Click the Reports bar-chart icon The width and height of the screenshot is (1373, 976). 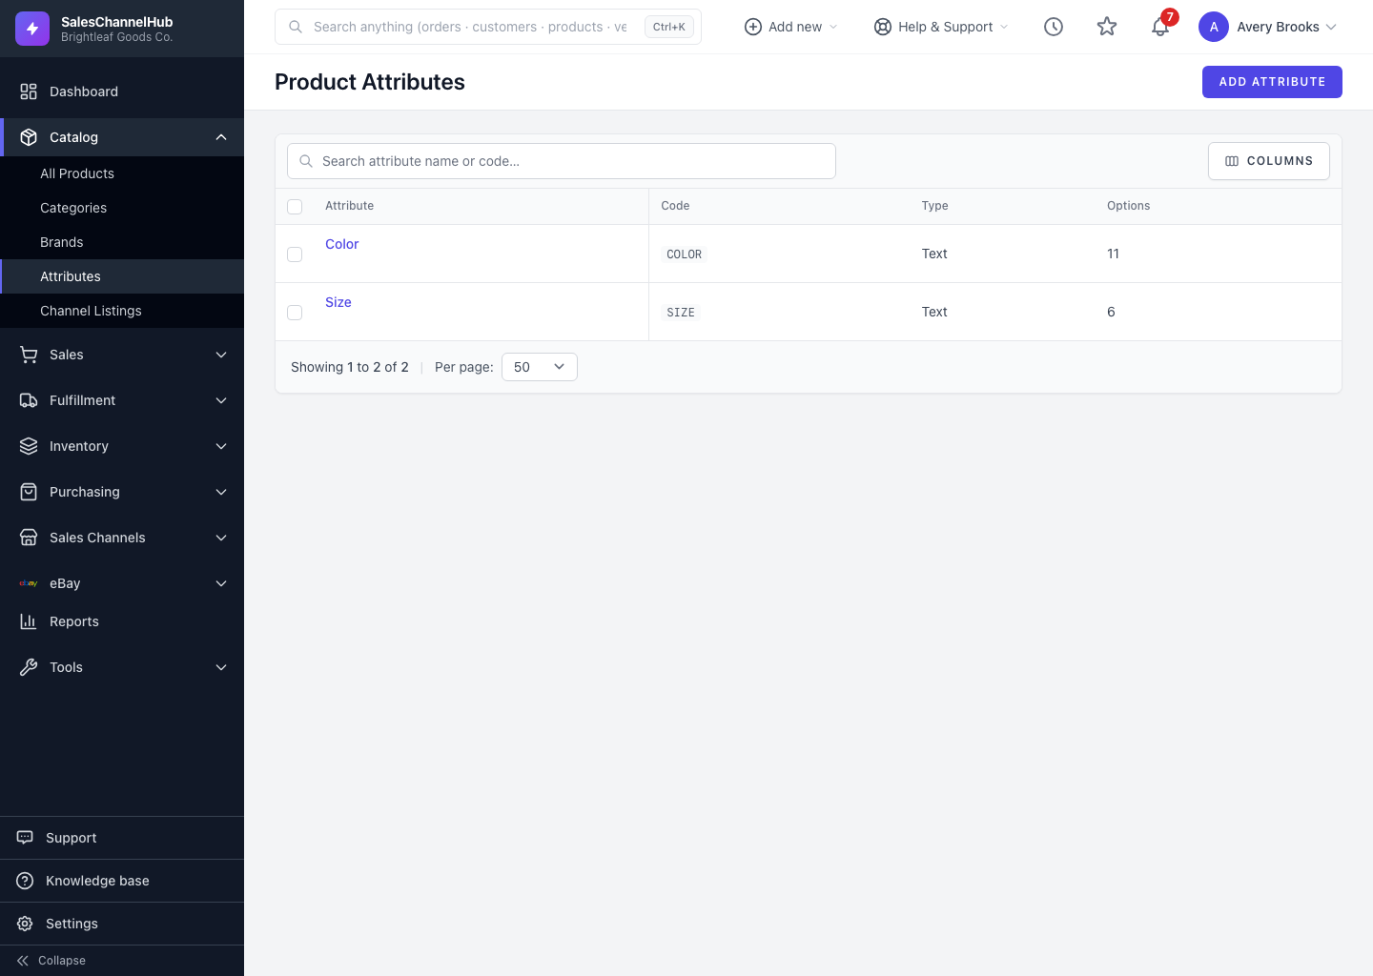pyautogui.click(x=29, y=621)
